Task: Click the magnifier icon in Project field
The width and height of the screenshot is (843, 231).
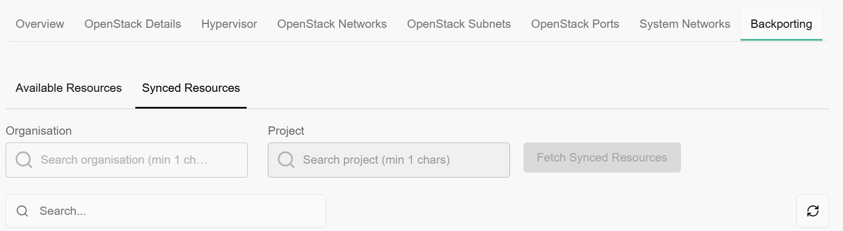Action: (x=286, y=160)
